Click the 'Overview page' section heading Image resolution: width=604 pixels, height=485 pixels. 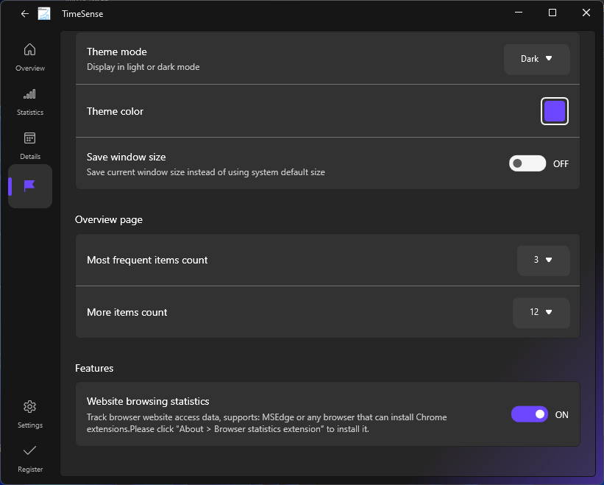pyautogui.click(x=109, y=219)
